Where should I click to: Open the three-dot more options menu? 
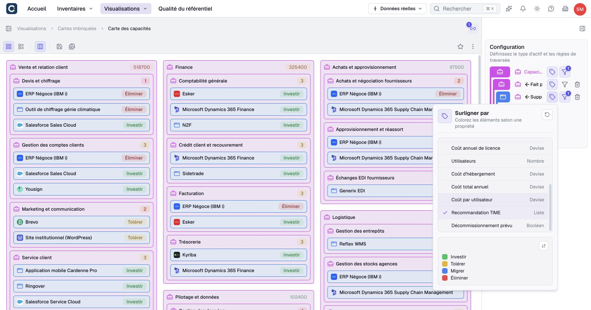coord(473,47)
